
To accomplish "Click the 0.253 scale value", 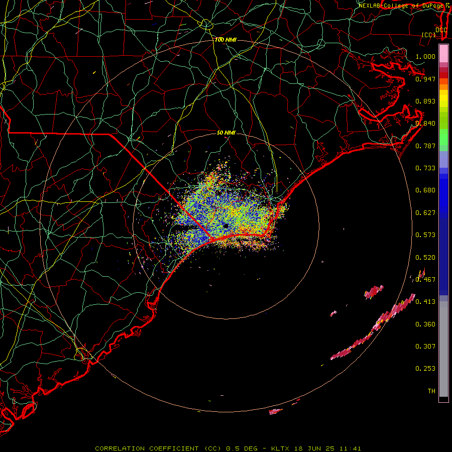I will pyautogui.click(x=425, y=369).
